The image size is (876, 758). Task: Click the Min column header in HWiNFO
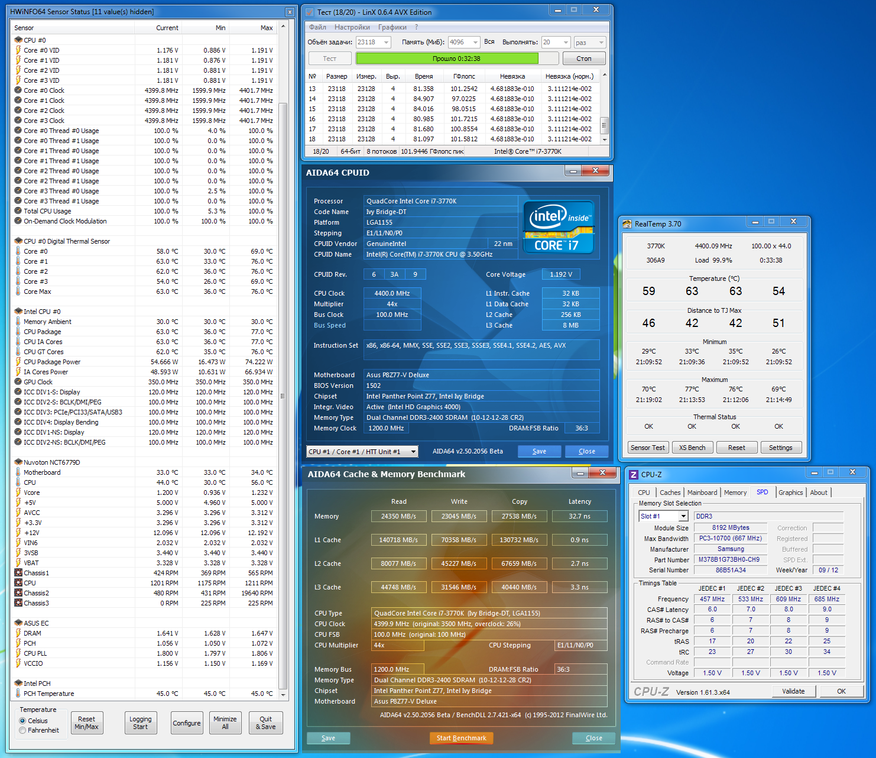(205, 28)
